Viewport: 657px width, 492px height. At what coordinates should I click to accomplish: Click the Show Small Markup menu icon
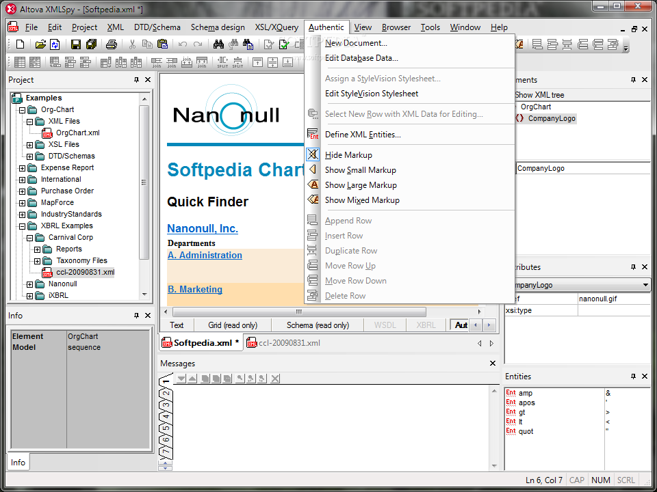click(x=313, y=169)
